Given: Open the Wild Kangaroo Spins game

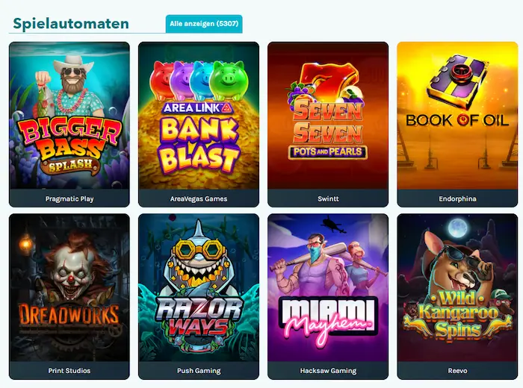Looking at the screenshot, I should tap(457, 287).
